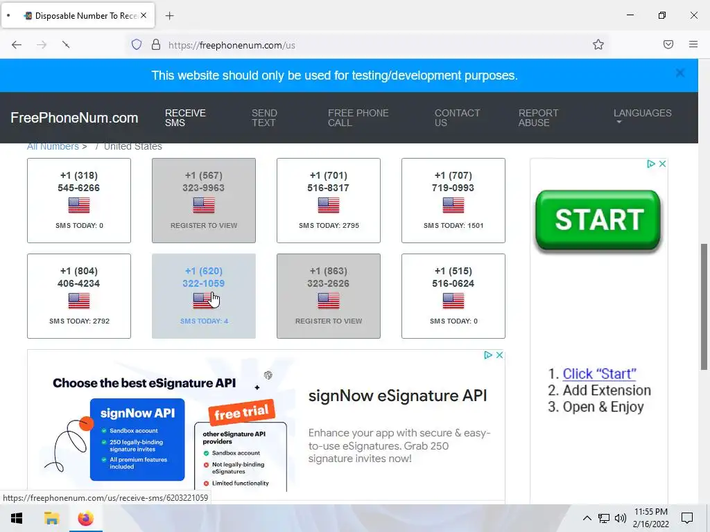
Task: View site security lock information
Action: pyautogui.click(x=156, y=45)
